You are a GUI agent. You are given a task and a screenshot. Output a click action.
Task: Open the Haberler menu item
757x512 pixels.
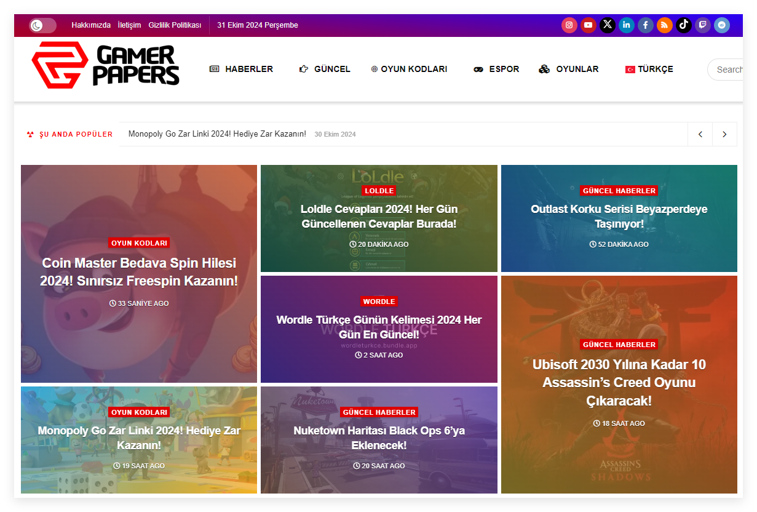pyautogui.click(x=242, y=70)
